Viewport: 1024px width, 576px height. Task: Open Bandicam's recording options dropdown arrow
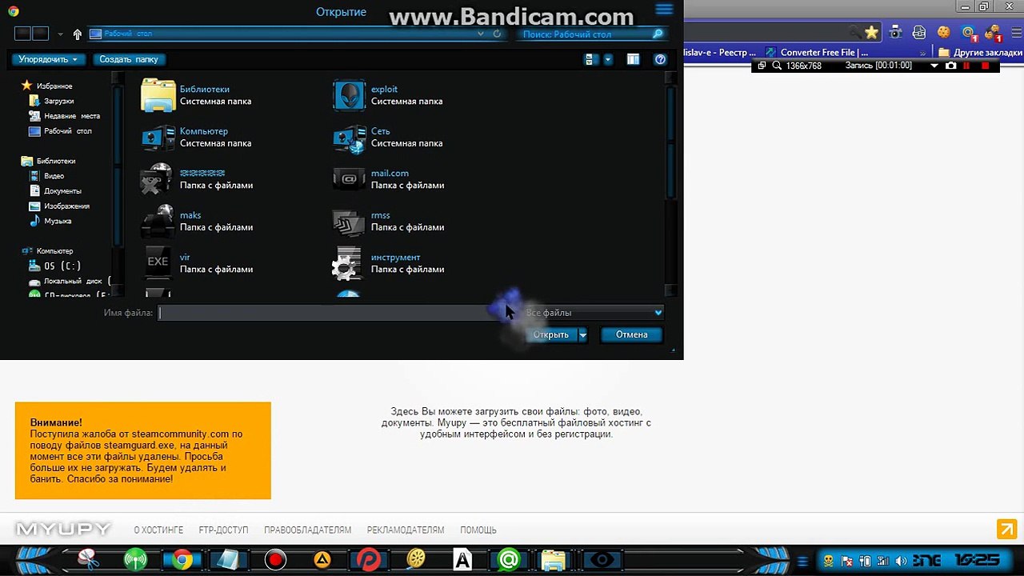click(x=934, y=66)
